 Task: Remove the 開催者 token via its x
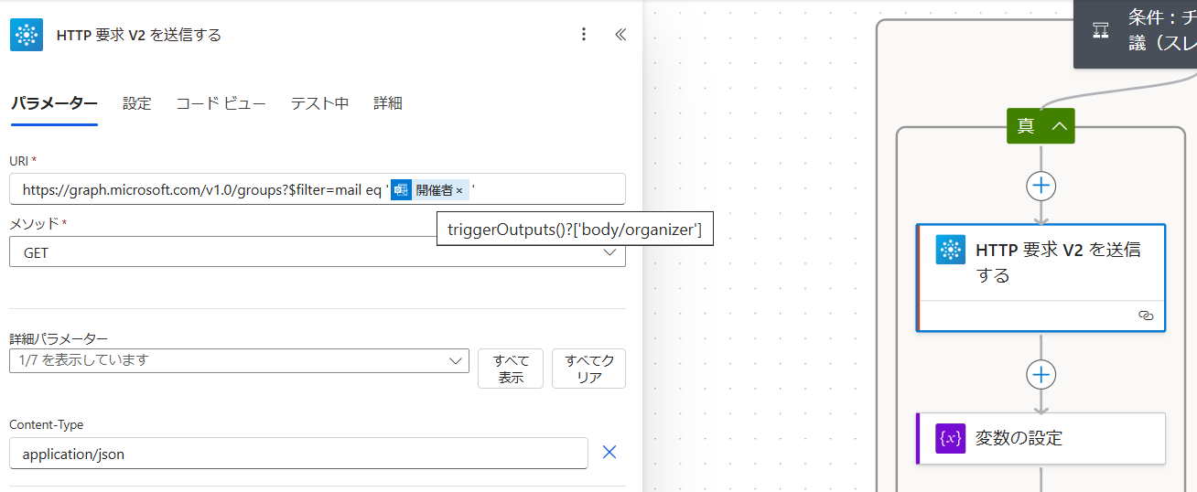[459, 190]
